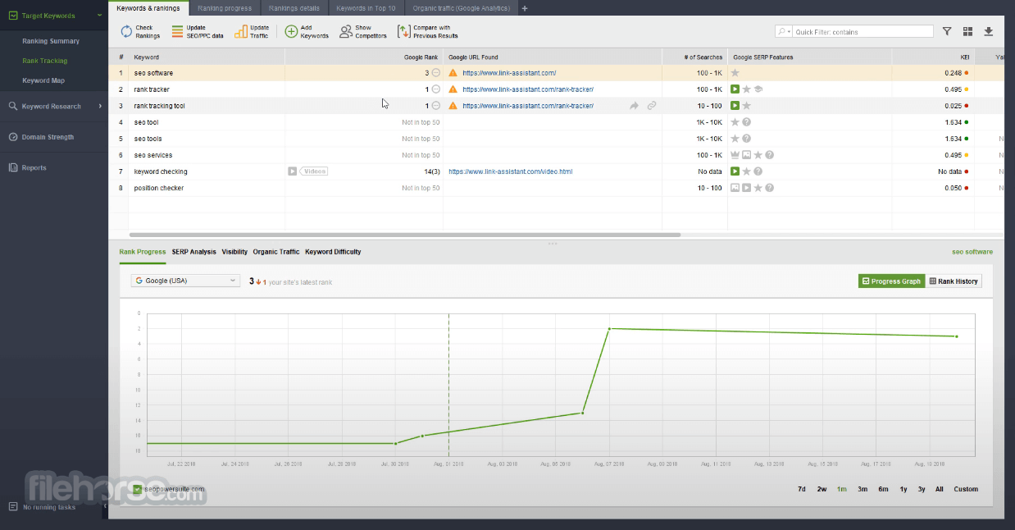Set graph range to 2w
The height and width of the screenshot is (530, 1015).
click(822, 489)
